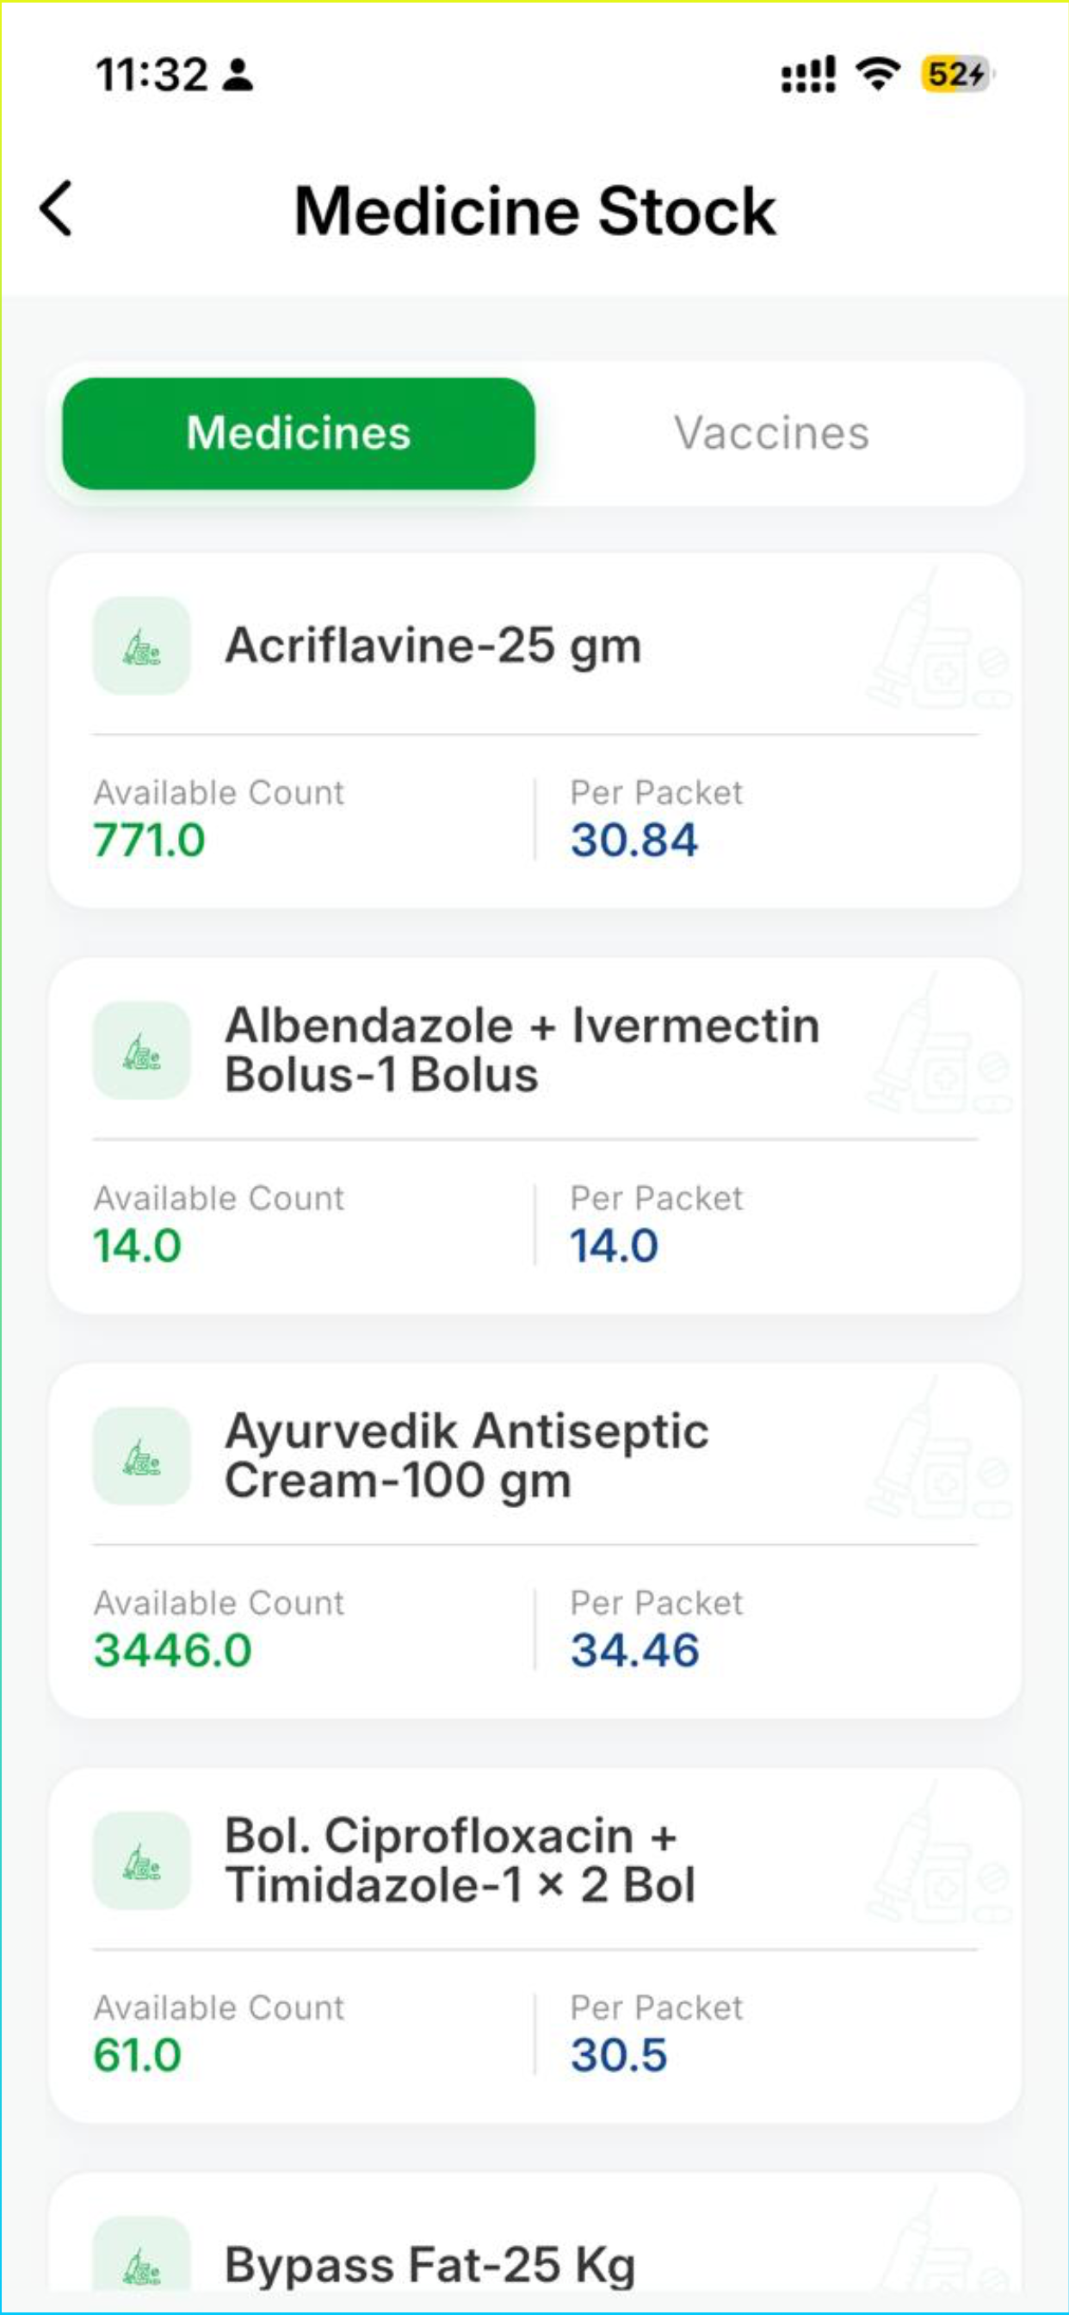Viewport: 1069px width, 2315px height.
Task: Tap the Albendazole + Ivermectin Bolus medicine icon
Action: tap(142, 1050)
